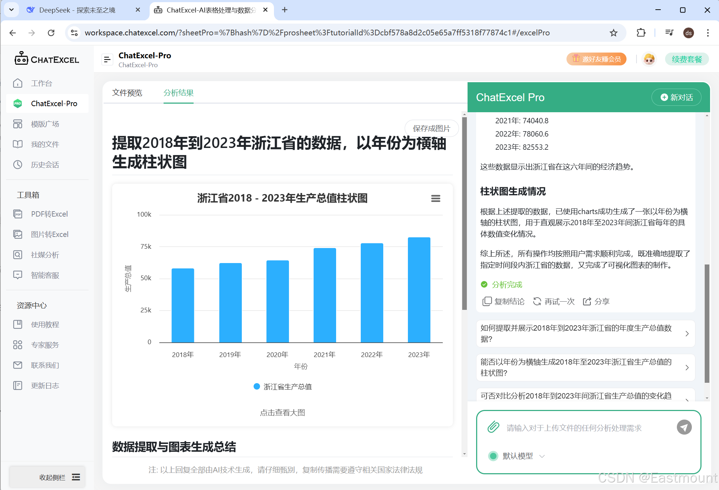Click the 再试一次 retry icon

537,301
